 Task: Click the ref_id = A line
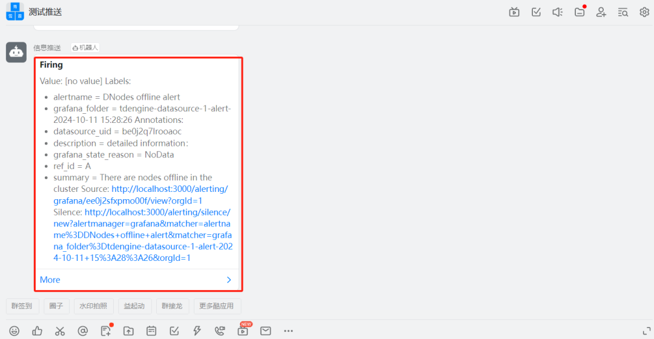tap(72, 166)
